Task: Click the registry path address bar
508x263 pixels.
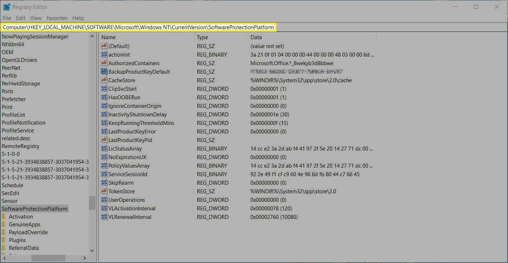Action: coord(138,27)
